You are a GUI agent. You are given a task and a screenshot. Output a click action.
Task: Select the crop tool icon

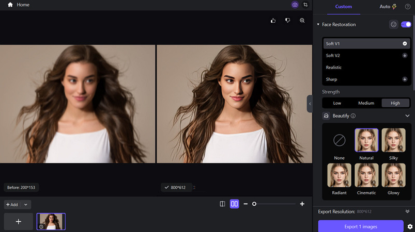point(305,5)
